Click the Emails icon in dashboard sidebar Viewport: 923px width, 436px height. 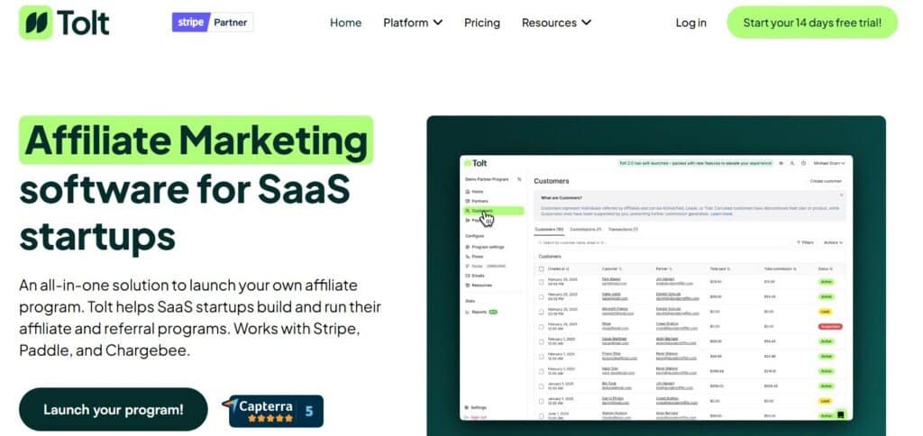467,276
